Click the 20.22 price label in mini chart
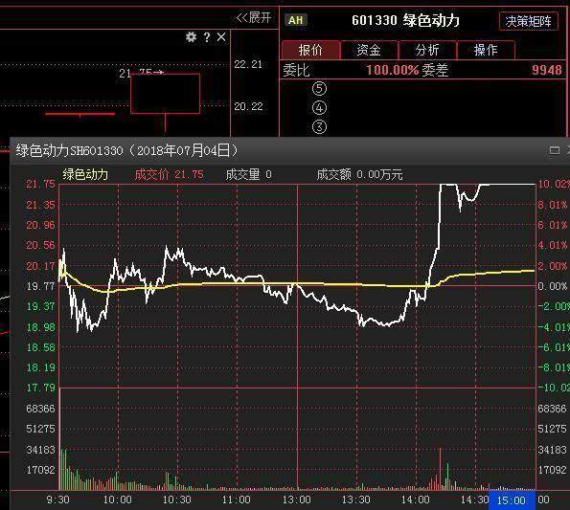The width and height of the screenshot is (570, 510). point(248,106)
